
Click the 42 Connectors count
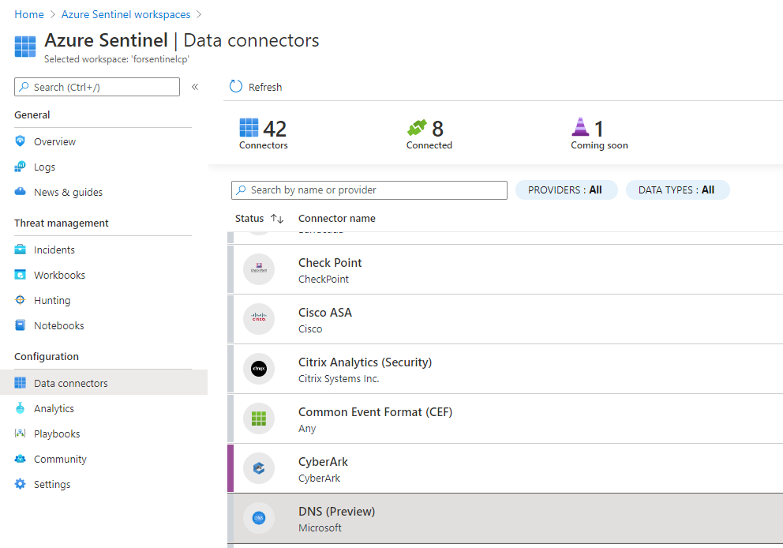click(275, 129)
